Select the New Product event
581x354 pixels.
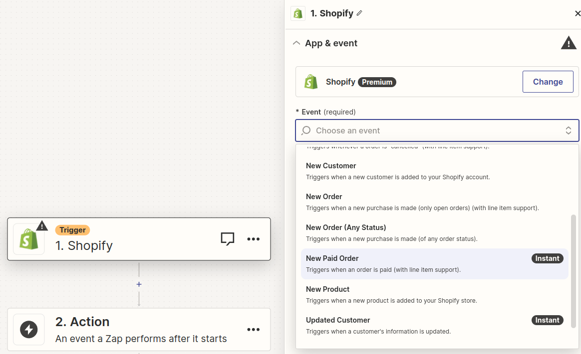point(434,295)
